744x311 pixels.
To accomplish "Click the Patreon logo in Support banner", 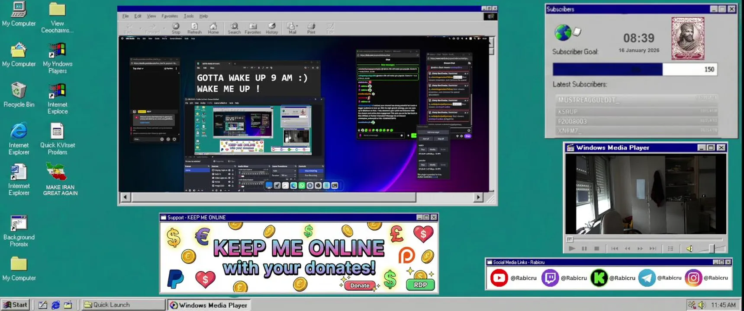I will pos(406,255).
